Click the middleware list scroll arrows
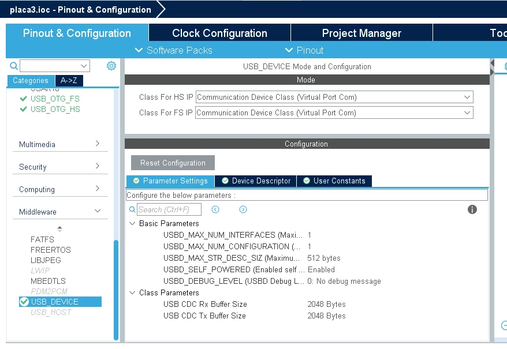The width and height of the screenshot is (507, 349). coord(59,229)
